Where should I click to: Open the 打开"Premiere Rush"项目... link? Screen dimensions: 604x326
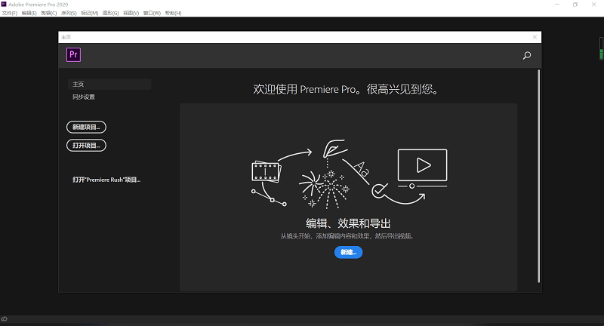(x=106, y=180)
